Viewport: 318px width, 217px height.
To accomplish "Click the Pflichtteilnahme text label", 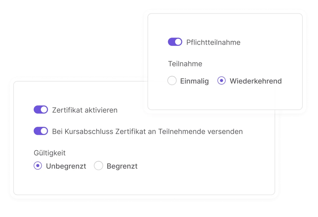I will [x=213, y=42].
